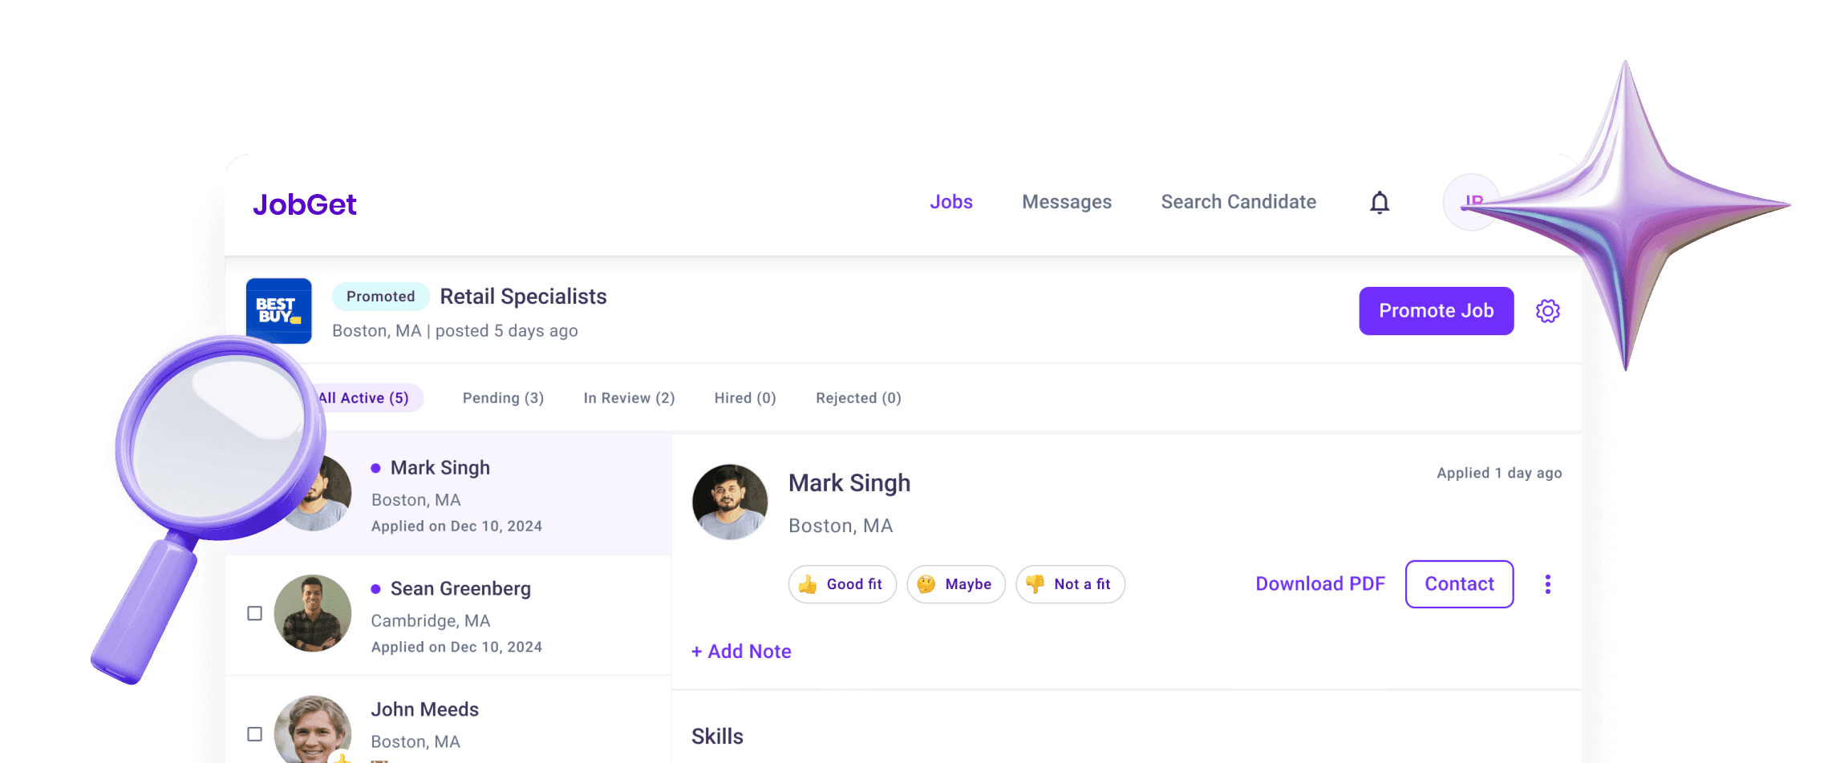Image resolution: width=1840 pixels, height=763 pixels.
Task: Open notifications via the bell icon
Action: click(1379, 202)
